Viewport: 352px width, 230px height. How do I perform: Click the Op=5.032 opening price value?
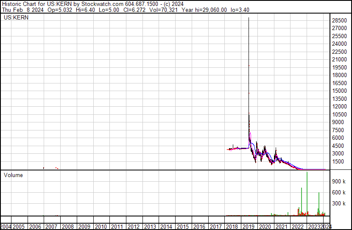point(60,10)
